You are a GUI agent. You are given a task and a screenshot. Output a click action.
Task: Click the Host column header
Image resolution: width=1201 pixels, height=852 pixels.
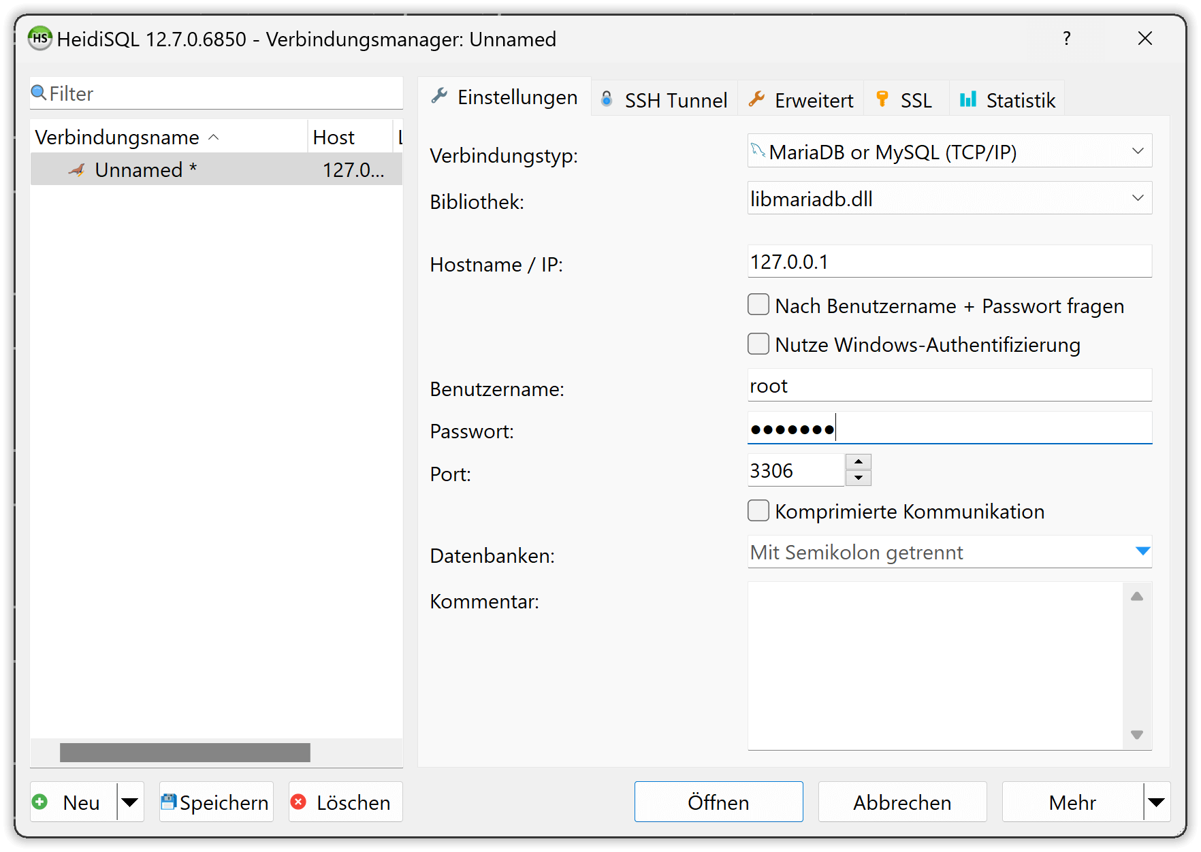(350, 137)
